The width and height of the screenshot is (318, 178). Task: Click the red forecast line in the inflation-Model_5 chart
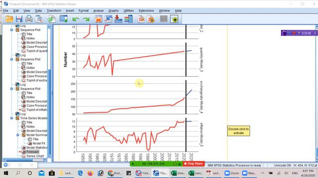134,135
